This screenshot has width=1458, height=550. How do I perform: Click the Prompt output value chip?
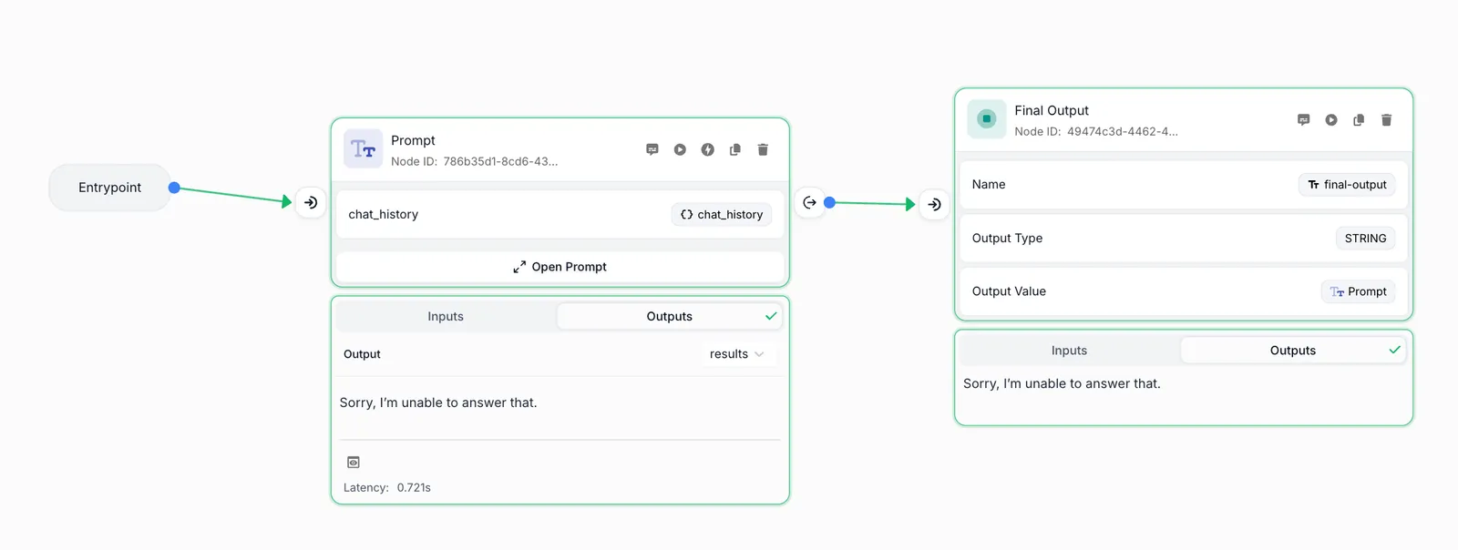[1358, 291]
